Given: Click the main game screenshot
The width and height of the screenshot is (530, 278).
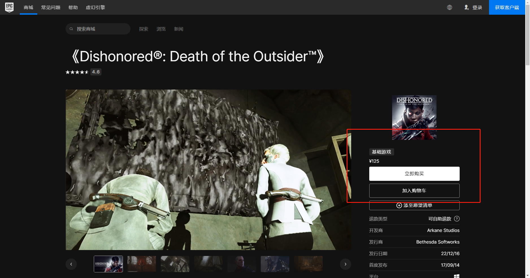Looking at the screenshot, I should point(208,170).
